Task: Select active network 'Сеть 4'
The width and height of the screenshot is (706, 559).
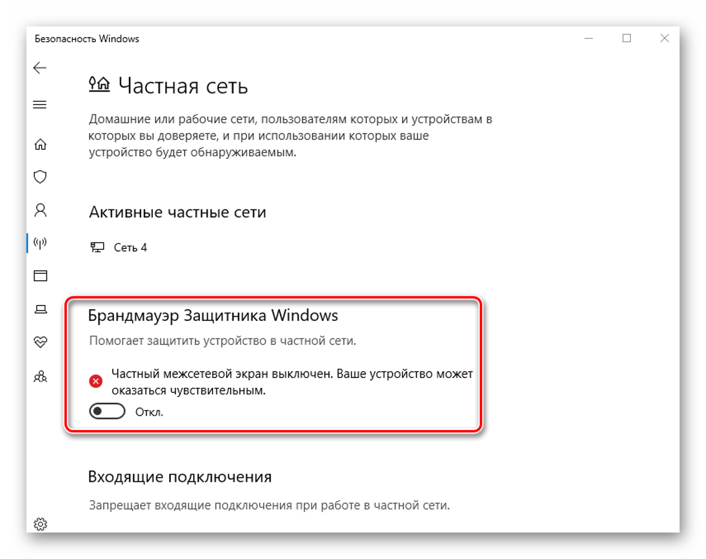Action: (x=130, y=248)
